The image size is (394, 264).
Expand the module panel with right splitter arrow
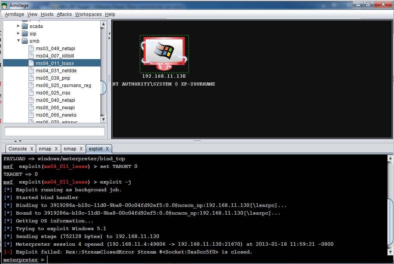(109, 38)
